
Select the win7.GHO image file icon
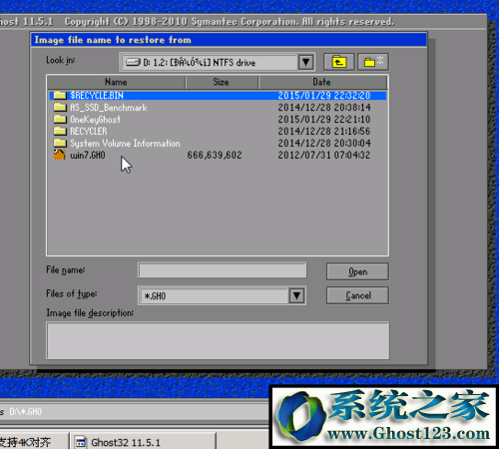pos(60,155)
